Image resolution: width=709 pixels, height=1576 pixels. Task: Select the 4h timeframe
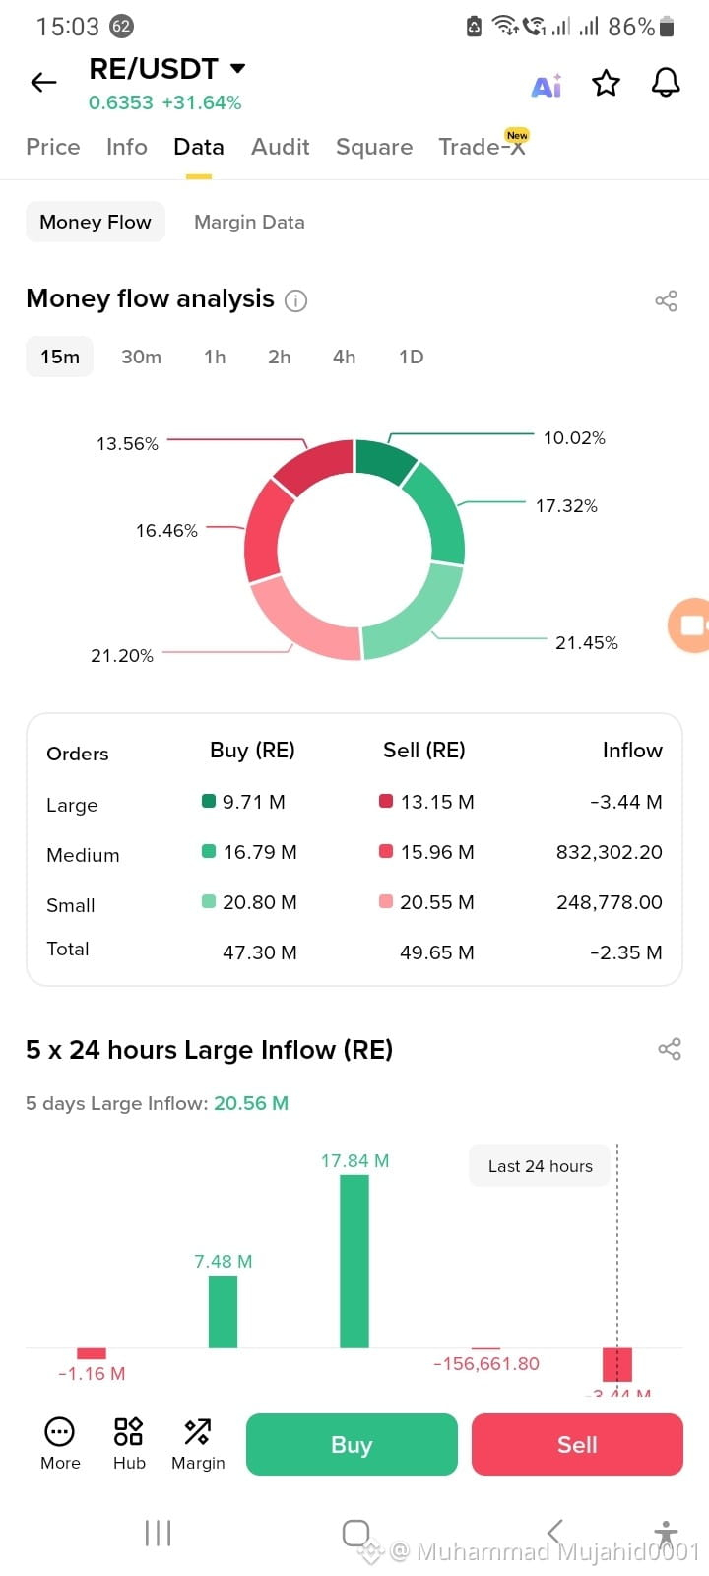(345, 357)
